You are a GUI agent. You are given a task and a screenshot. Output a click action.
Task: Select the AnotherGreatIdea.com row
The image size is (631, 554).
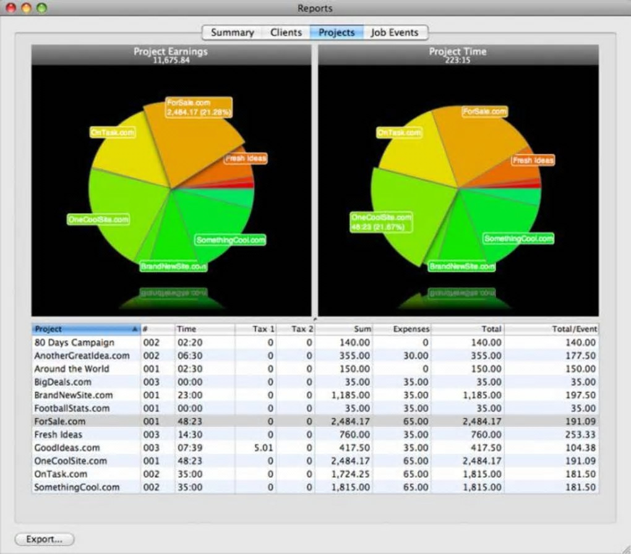(315, 356)
